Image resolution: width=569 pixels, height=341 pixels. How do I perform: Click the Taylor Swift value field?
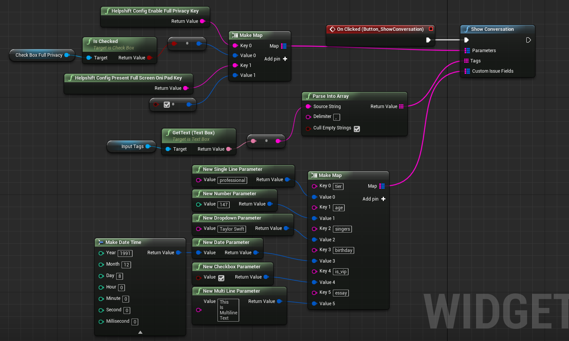pyautogui.click(x=232, y=229)
